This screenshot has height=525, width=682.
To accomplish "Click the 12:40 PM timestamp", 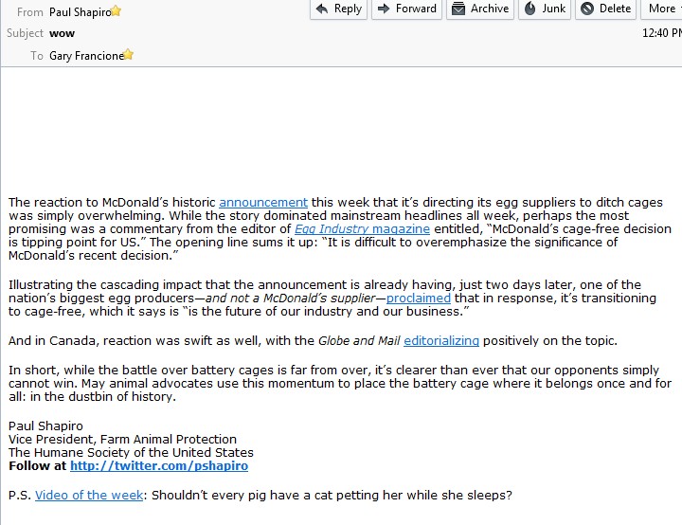I will point(661,33).
